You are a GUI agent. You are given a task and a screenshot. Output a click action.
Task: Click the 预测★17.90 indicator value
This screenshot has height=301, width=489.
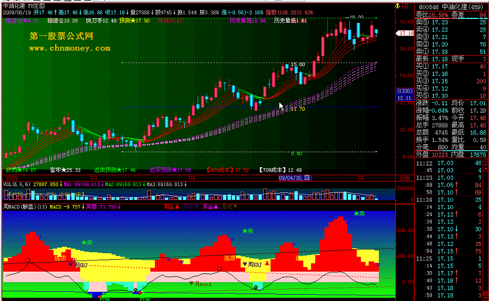tap(134, 21)
